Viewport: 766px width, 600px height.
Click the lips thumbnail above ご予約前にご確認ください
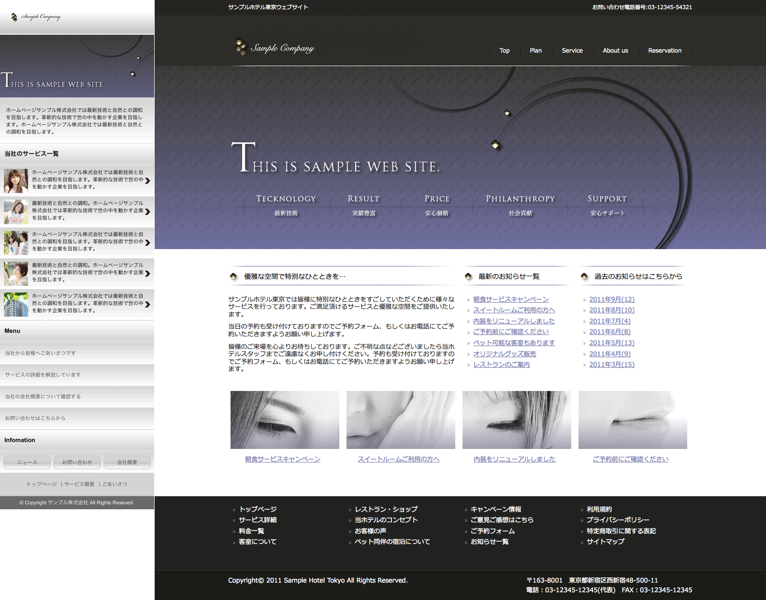(x=633, y=420)
